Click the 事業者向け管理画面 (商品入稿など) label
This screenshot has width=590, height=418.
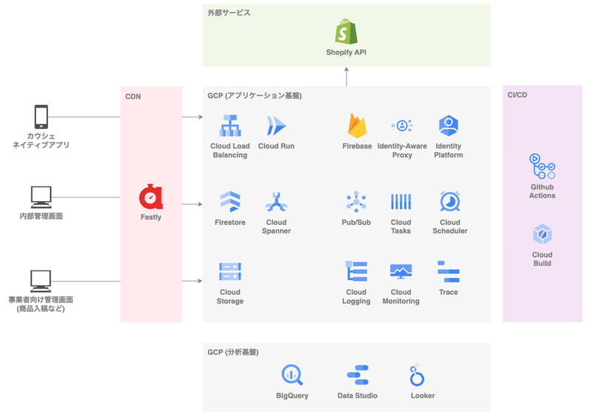pyautogui.click(x=41, y=304)
